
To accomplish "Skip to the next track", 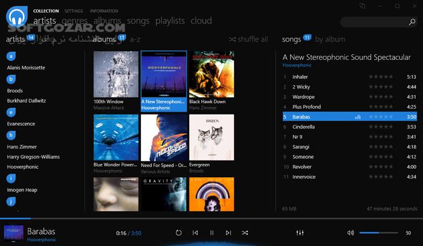I will pyautogui.click(x=228, y=233).
